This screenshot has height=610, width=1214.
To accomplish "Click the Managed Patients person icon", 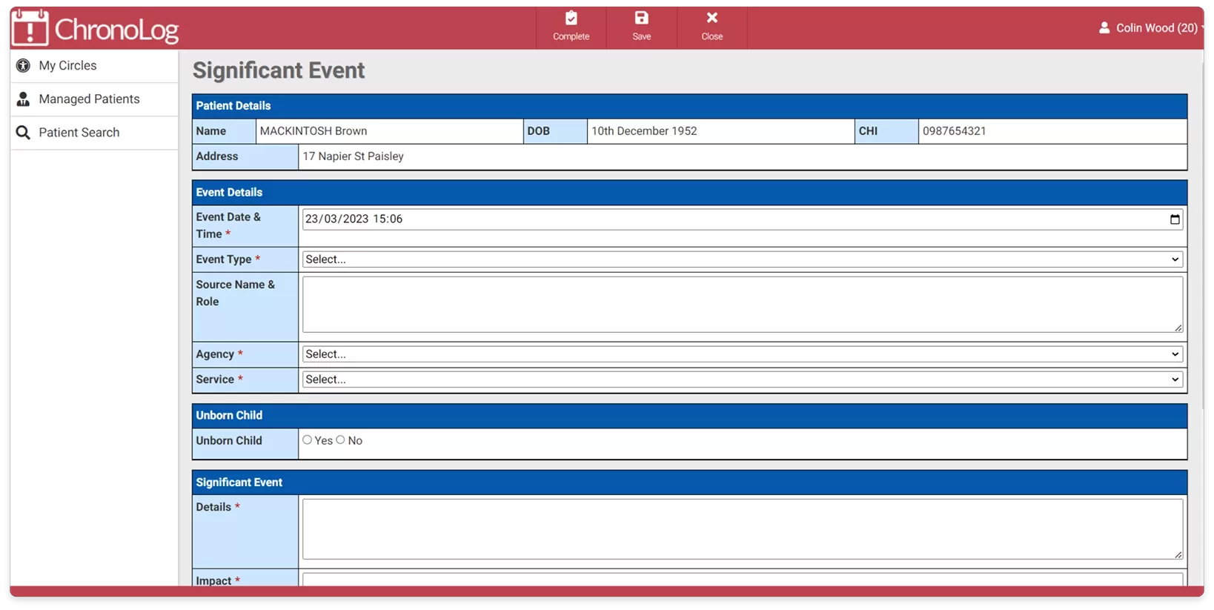I will coord(23,99).
